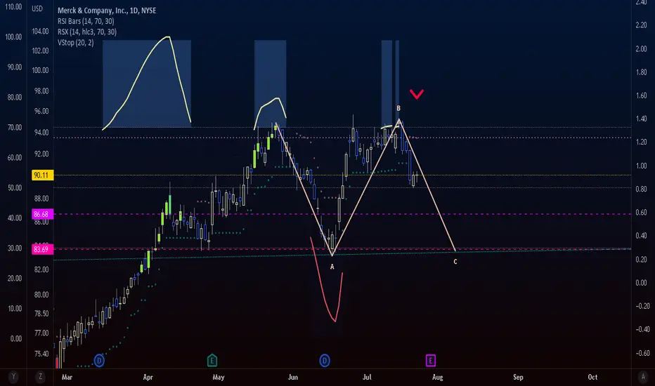The width and height of the screenshot is (655, 386).
Task: Click the 30.00 value on left scale
Action: pyautogui.click(x=14, y=248)
